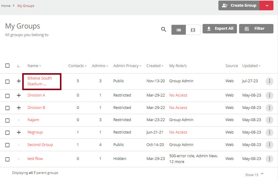This screenshot has height=180, width=278.
Task: Check the test flow row checkbox
Action: (x=7, y=159)
